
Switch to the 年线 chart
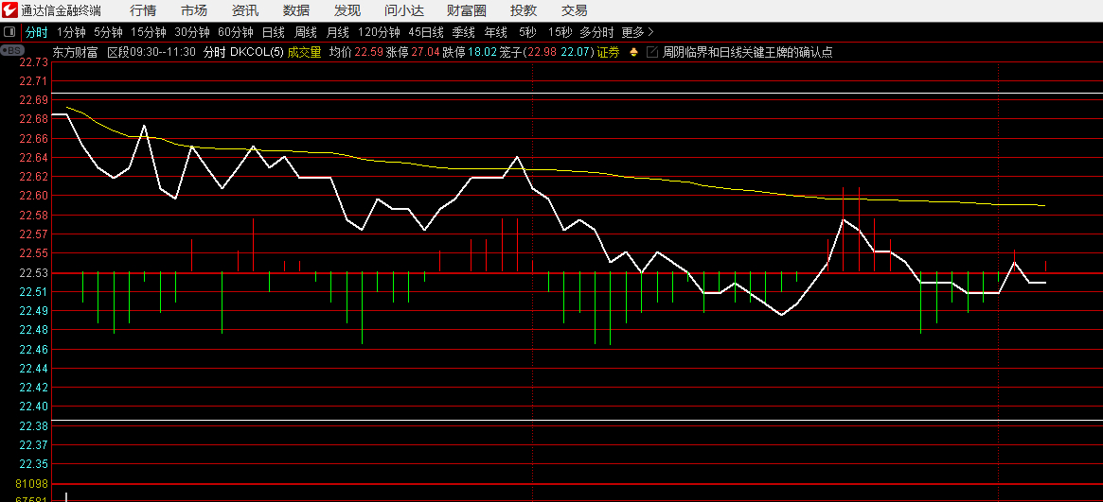coord(496,32)
